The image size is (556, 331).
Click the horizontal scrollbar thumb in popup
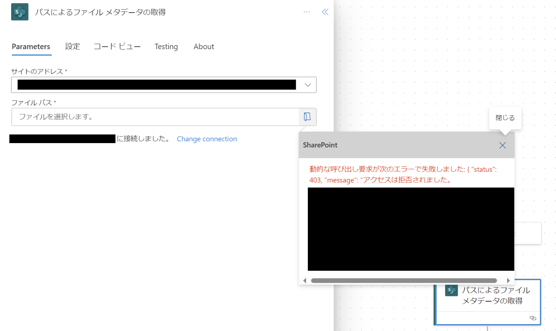click(404, 280)
